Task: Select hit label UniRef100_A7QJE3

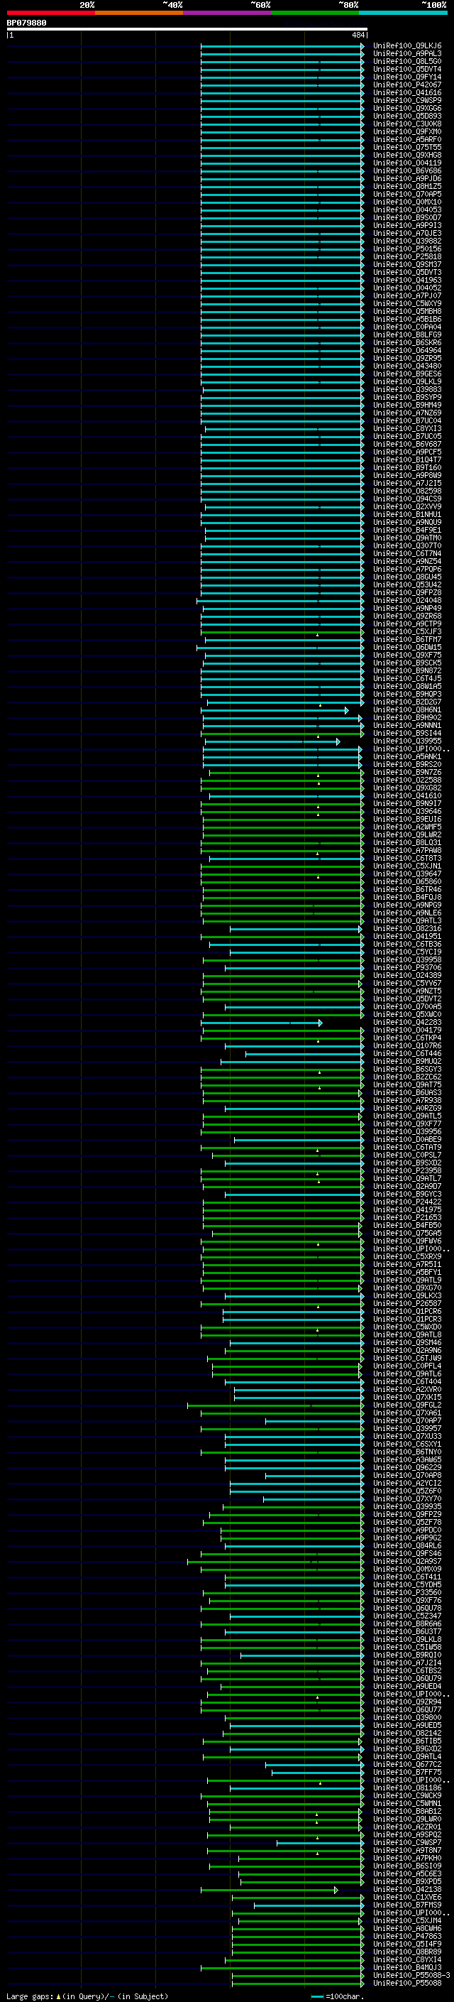Action: click(x=407, y=233)
